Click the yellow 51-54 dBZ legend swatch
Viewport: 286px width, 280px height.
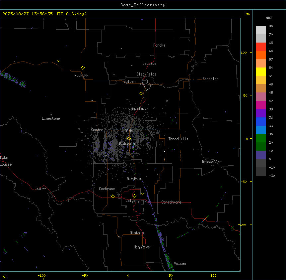click(x=261, y=71)
